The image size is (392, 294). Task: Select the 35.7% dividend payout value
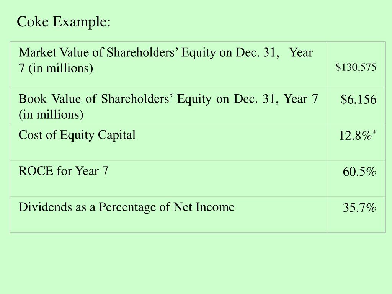point(359,207)
